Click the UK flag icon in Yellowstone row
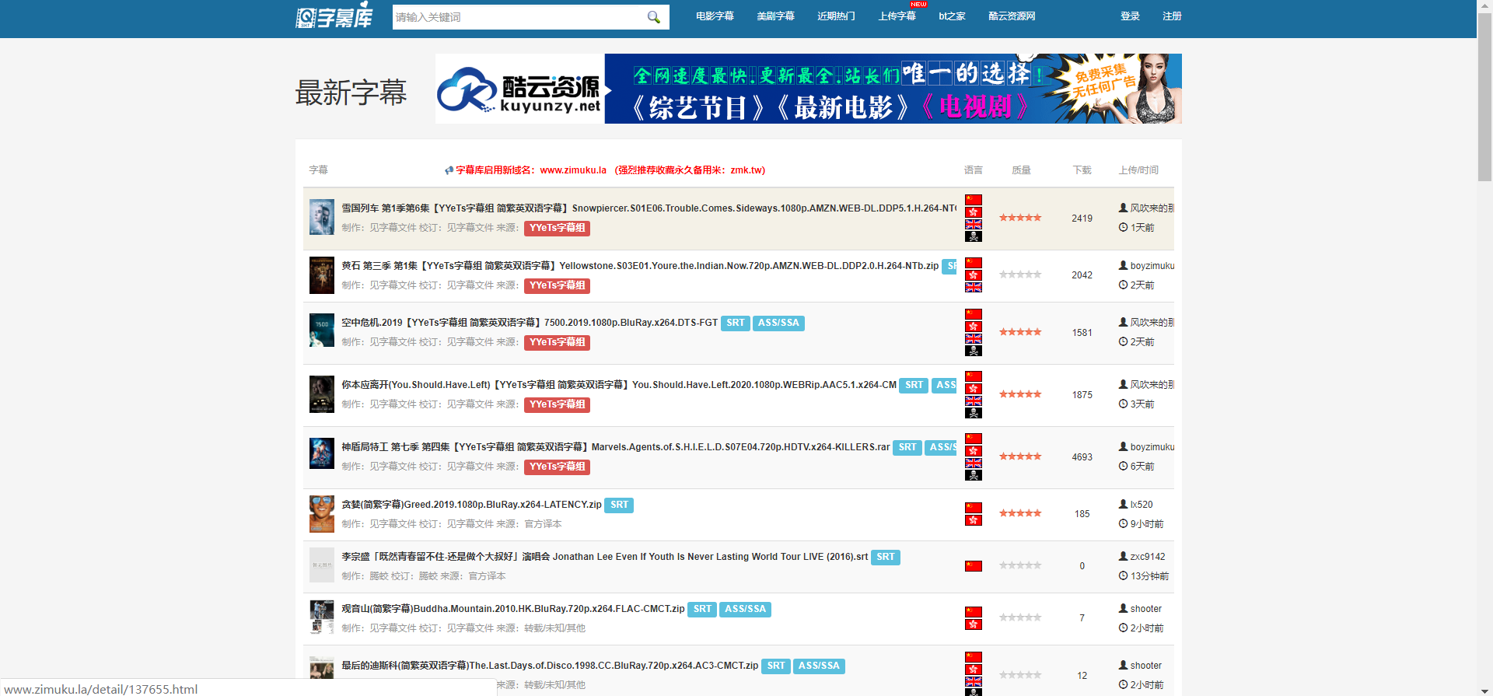Image resolution: width=1493 pixels, height=696 pixels. click(x=973, y=287)
